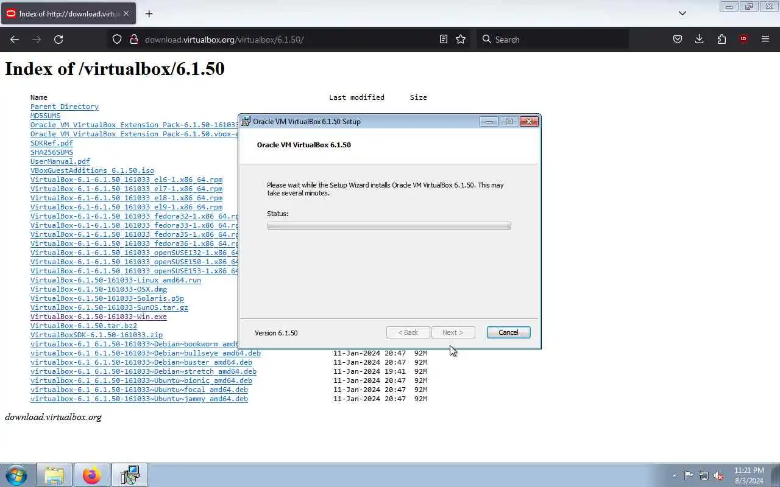Download the SunOS.tar.gz archive
This screenshot has height=487, width=780.
point(109,307)
